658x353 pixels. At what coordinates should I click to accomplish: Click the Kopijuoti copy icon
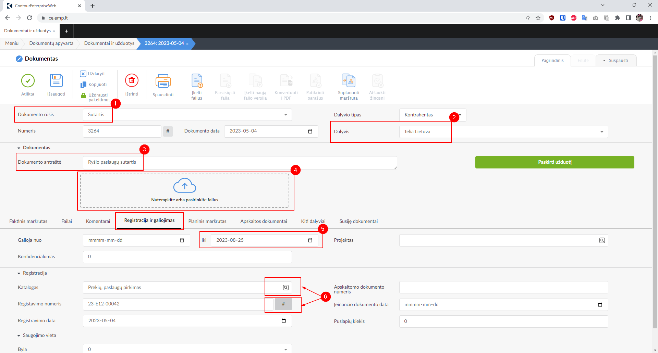coord(84,85)
